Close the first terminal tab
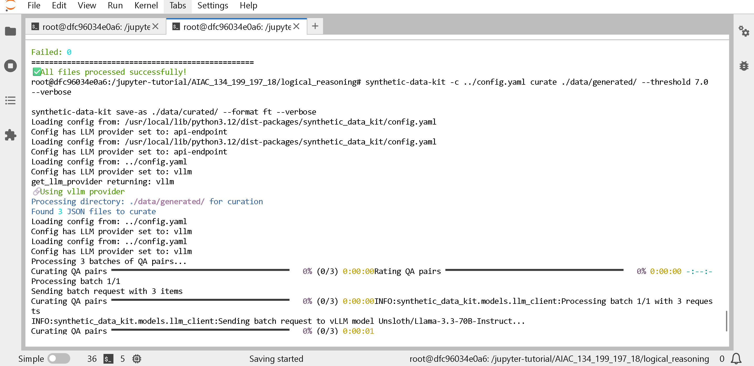This screenshot has width=754, height=366. (x=156, y=27)
